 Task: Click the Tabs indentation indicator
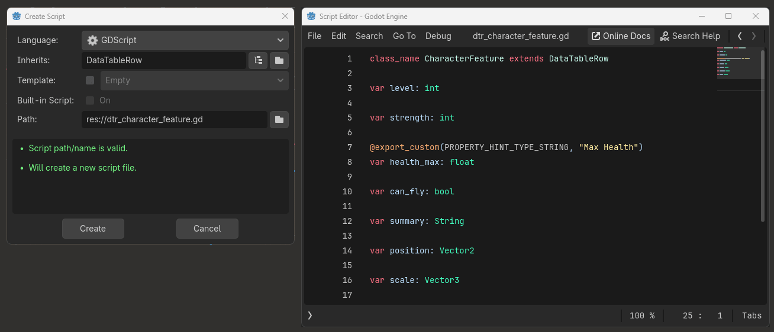pyautogui.click(x=752, y=315)
